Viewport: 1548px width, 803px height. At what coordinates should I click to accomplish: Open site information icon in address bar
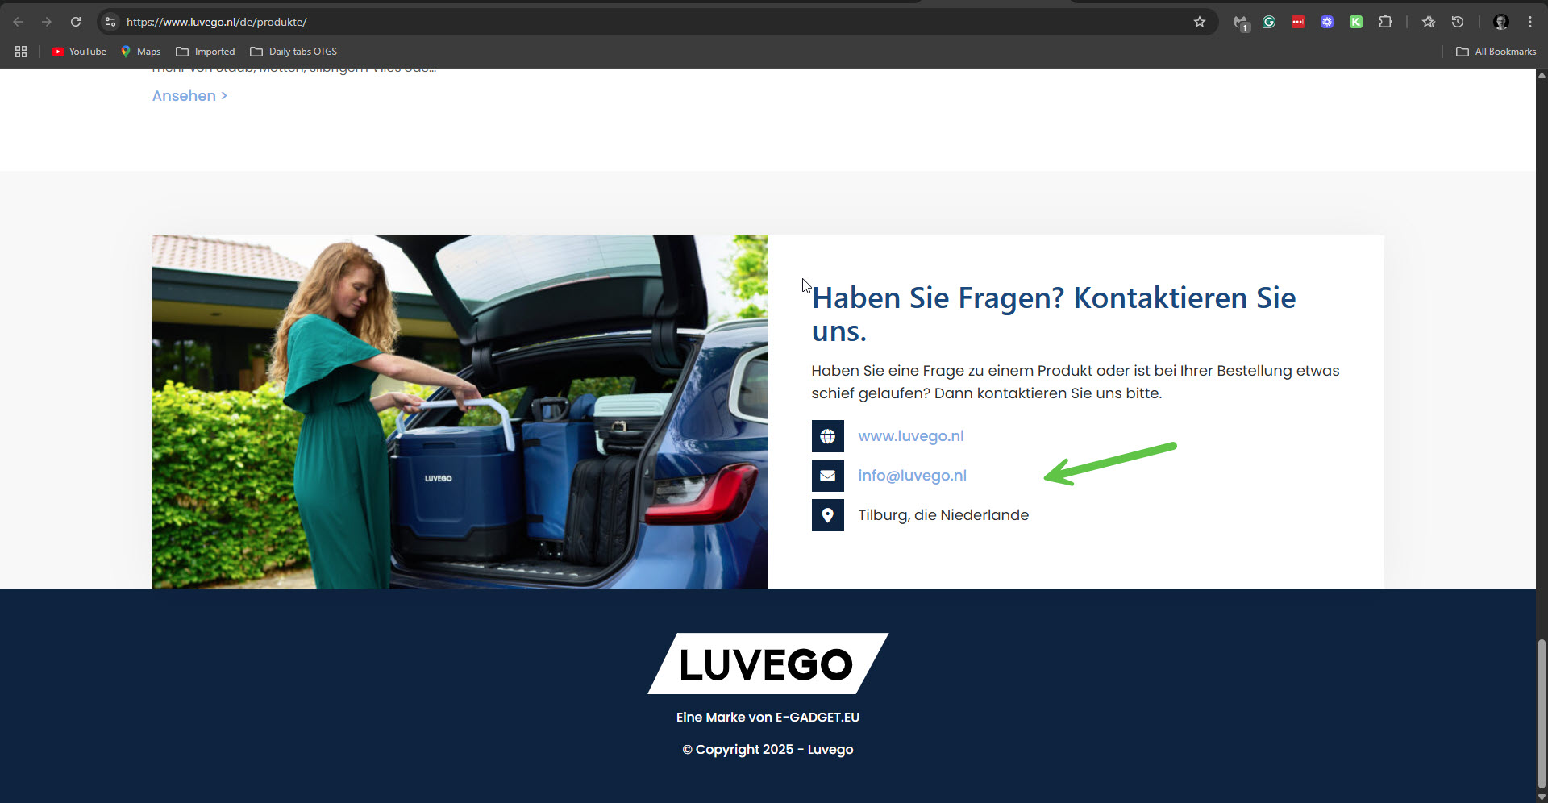(110, 22)
